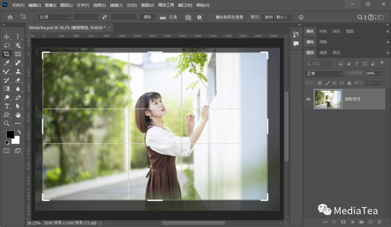Open the 填充 blend mode dropdown showing 正常
Image resolution: width=391 pixels, height=227 pixels.
pyautogui.click(x=324, y=73)
